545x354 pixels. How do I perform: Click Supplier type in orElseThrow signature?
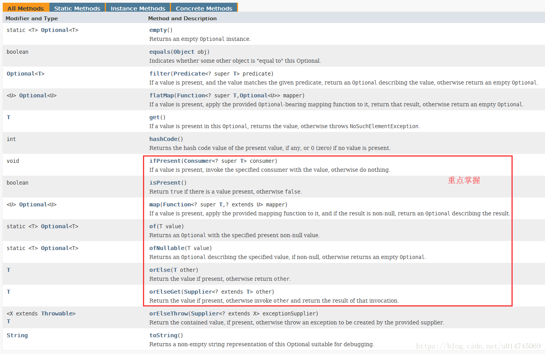205,313
